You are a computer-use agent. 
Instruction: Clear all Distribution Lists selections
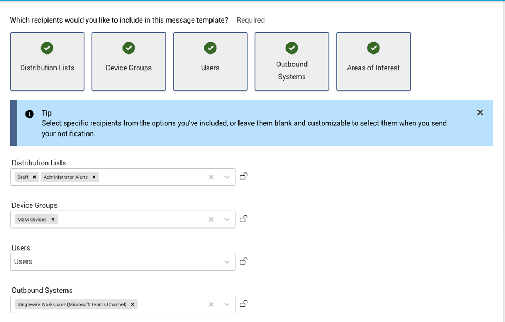tap(211, 177)
